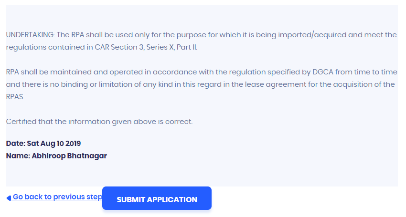Click the Submit Application button

tap(157, 198)
